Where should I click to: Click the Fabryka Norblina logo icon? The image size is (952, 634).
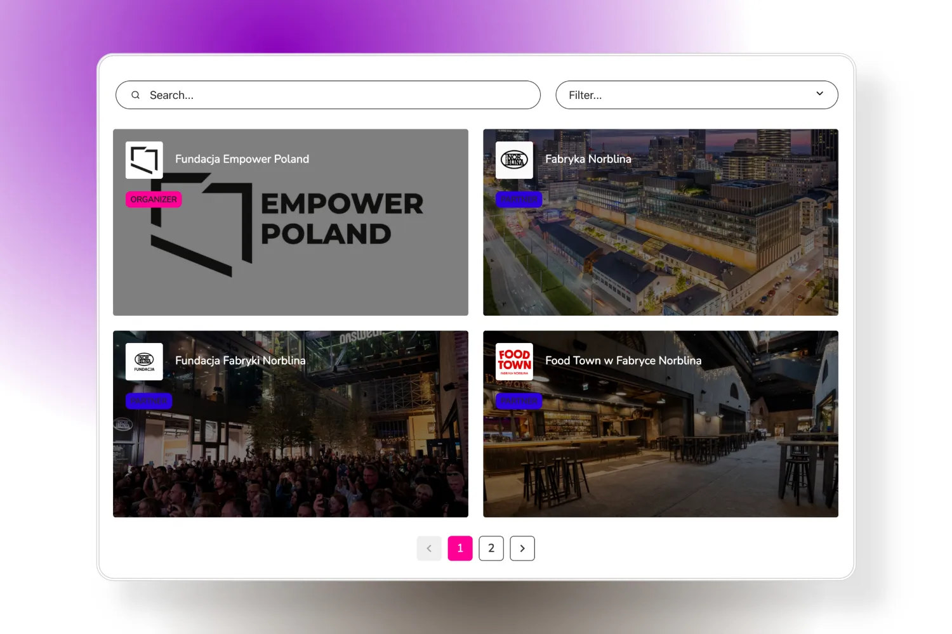pyautogui.click(x=514, y=160)
